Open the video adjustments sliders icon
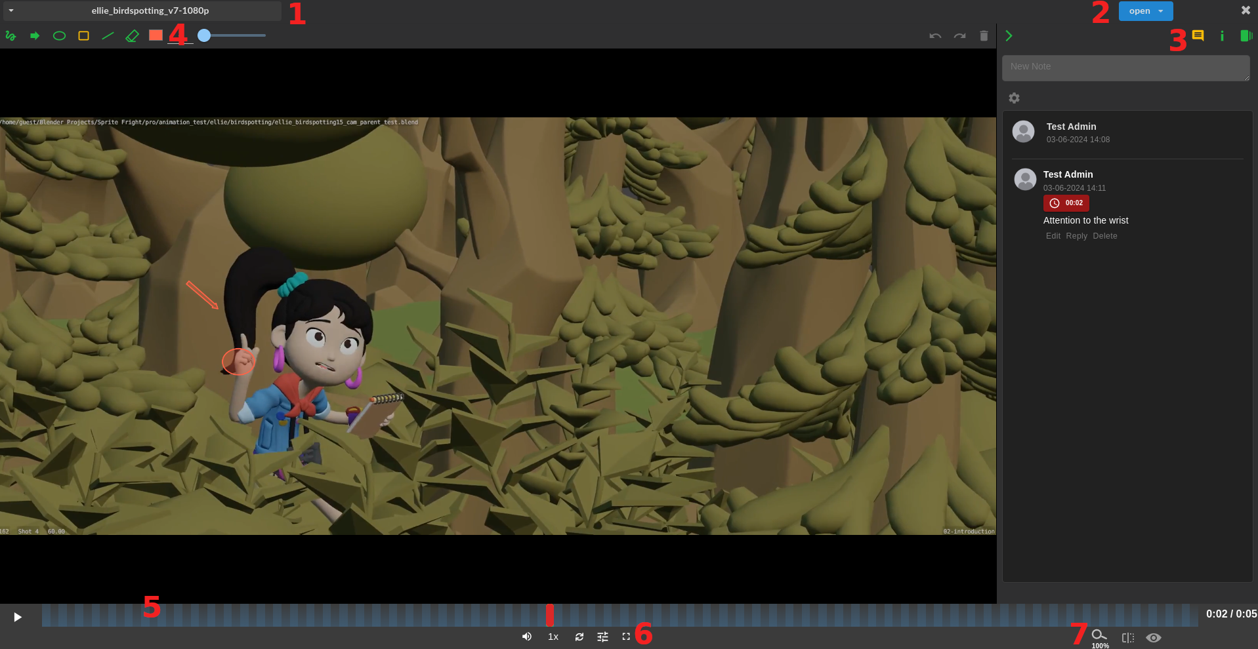Viewport: 1258px width, 649px height. click(602, 637)
